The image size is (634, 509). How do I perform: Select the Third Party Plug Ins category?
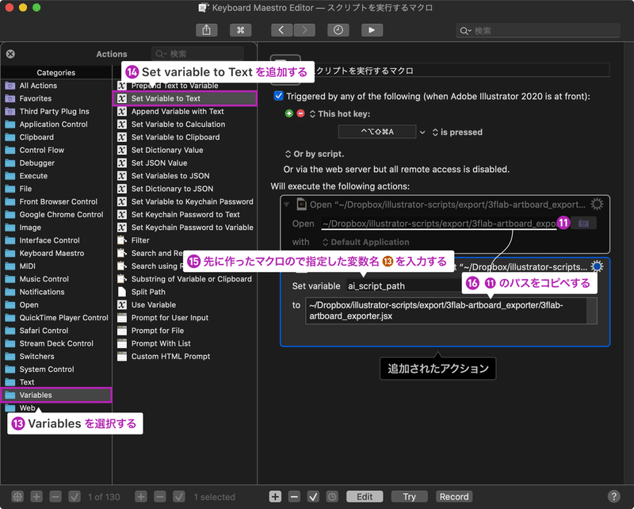point(56,111)
